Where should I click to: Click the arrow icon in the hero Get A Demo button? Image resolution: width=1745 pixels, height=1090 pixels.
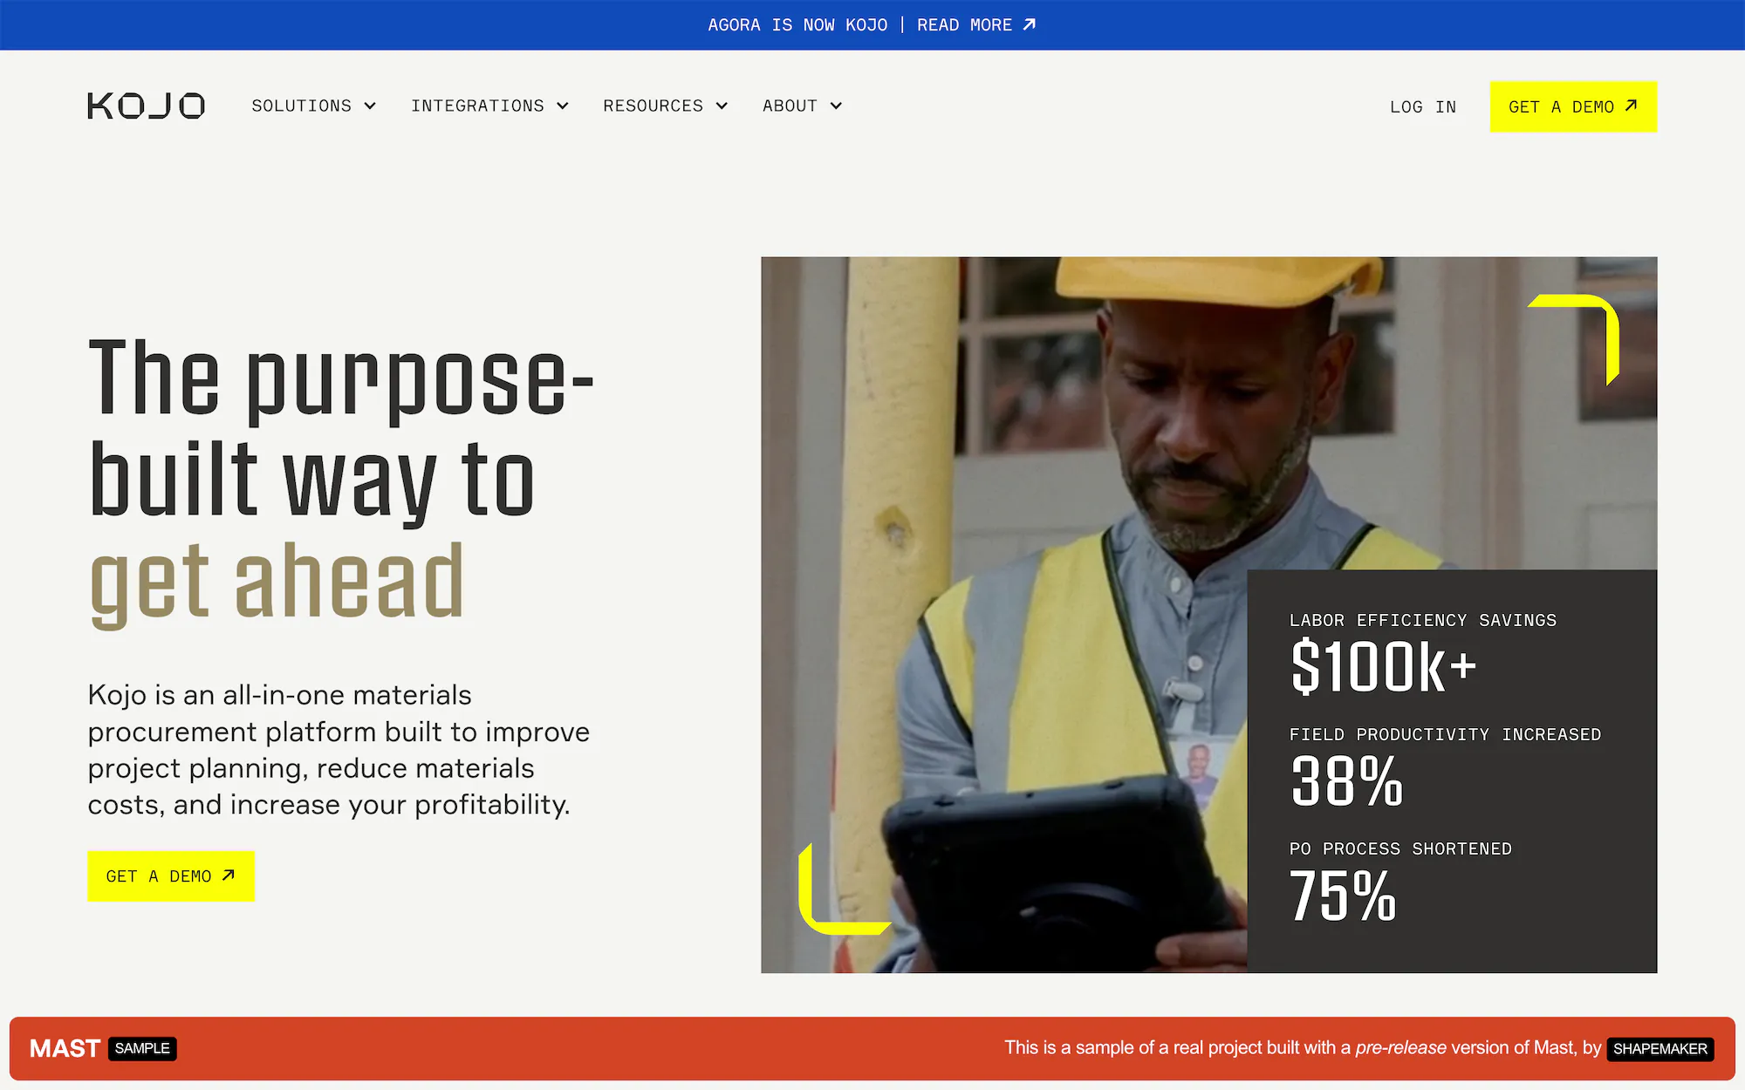click(229, 875)
